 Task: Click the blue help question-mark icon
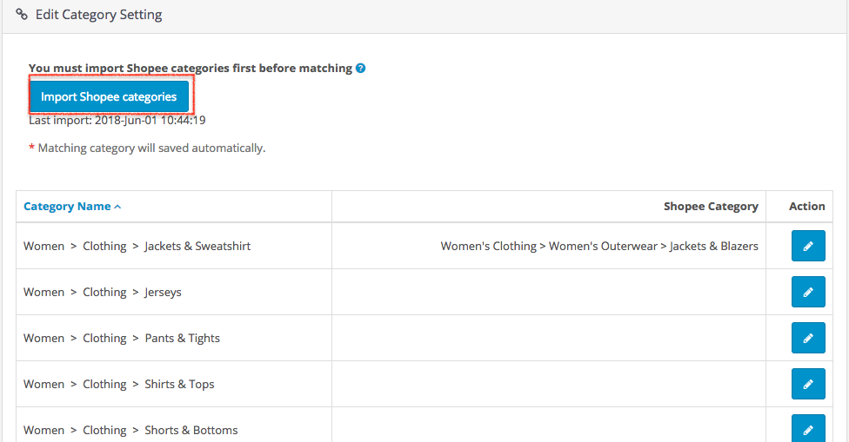click(x=361, y=68)
